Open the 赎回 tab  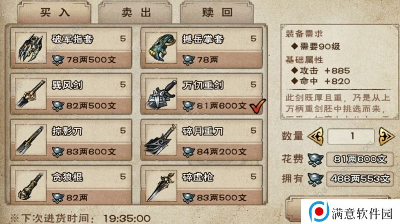pyautogui.click(x=217, y=12)
